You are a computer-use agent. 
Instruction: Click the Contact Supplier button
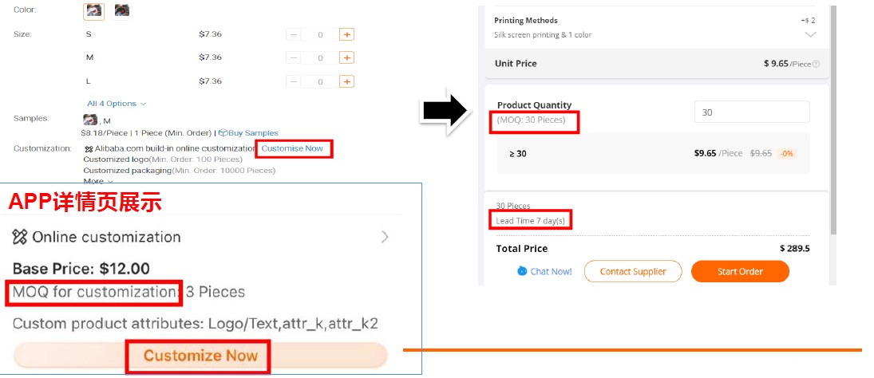coord(633,272)
